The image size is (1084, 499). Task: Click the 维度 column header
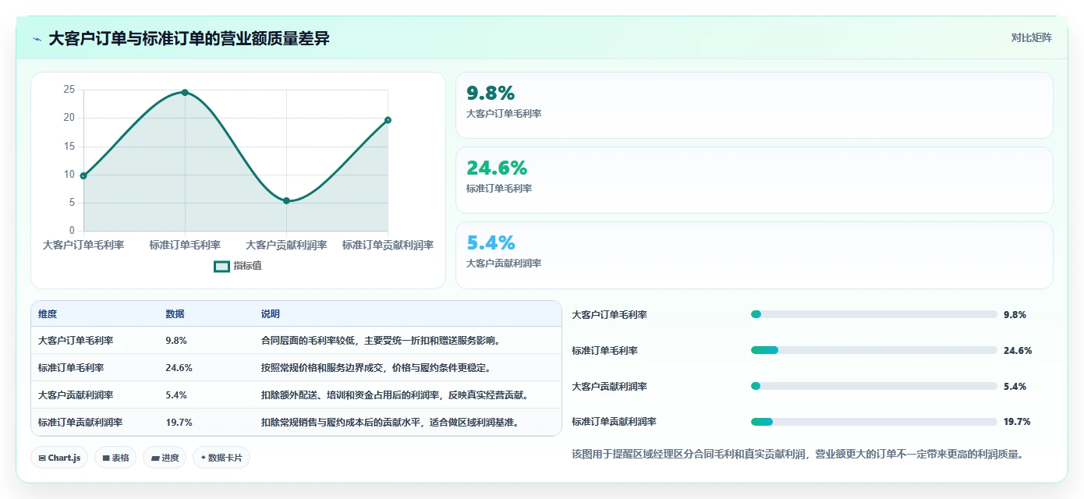[48, 314]
